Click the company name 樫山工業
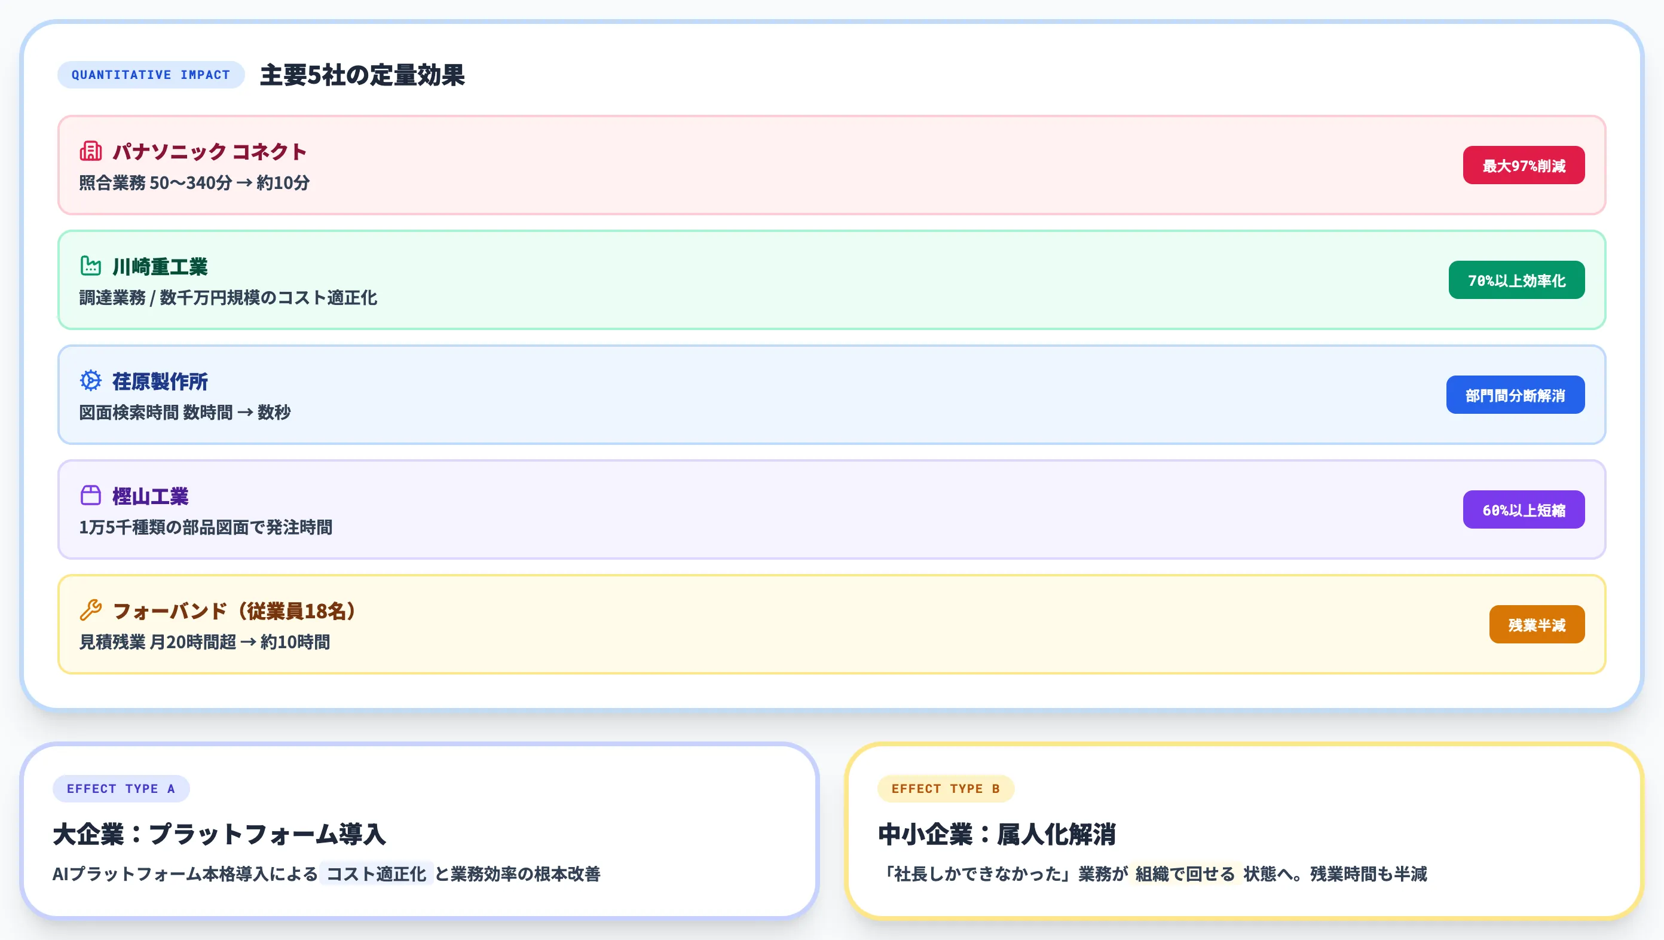Viewport: 1664px width, 940px height. click(x=151, y=496)
